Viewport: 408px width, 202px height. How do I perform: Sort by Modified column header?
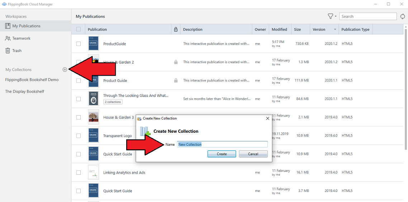pos(280,29)
